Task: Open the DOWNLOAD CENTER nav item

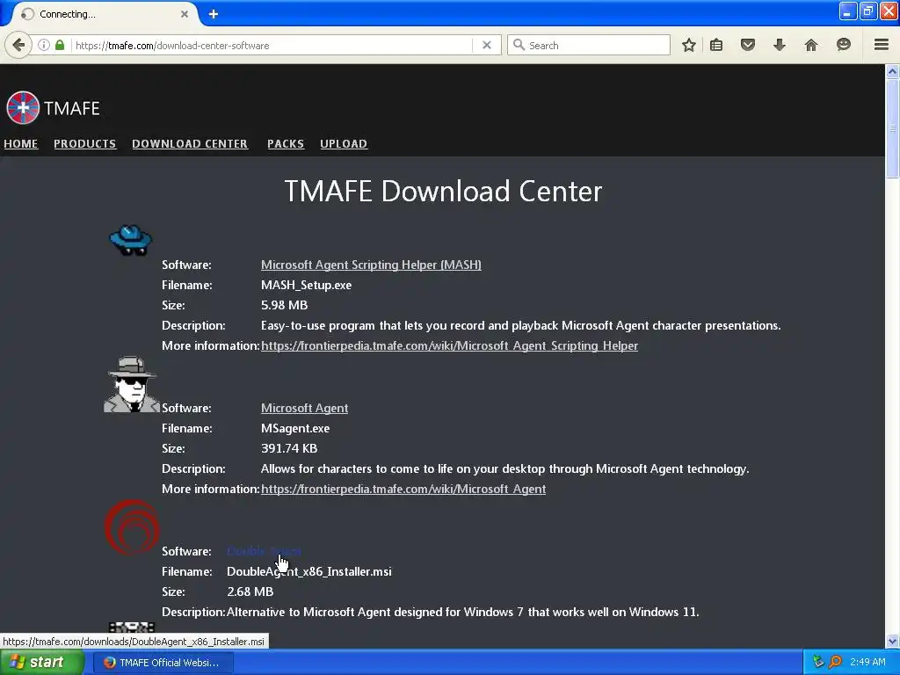Action: coord(190,143)
